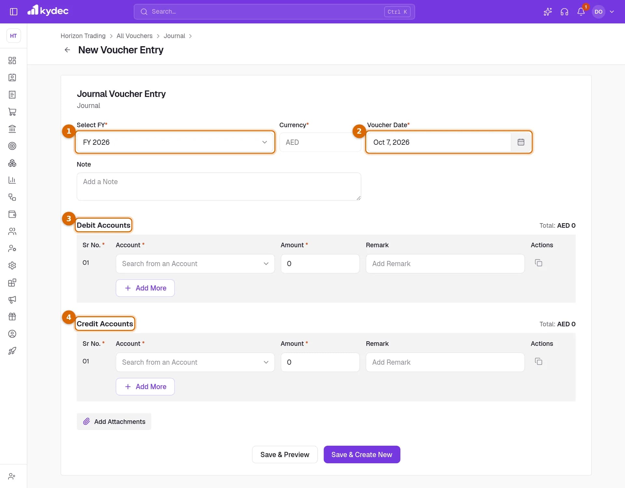The image size is (625, 488).
Task: Open the Credit account search dropdown
Action: pyautogui.click(x=195, y=362)
